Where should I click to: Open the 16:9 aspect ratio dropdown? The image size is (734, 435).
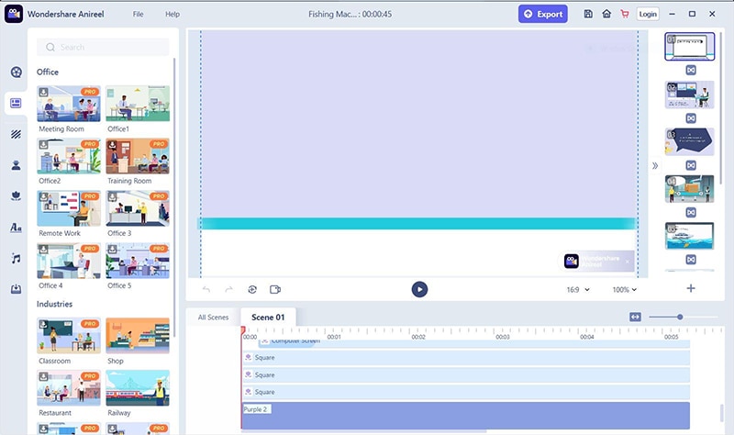[x=578, y=290]
